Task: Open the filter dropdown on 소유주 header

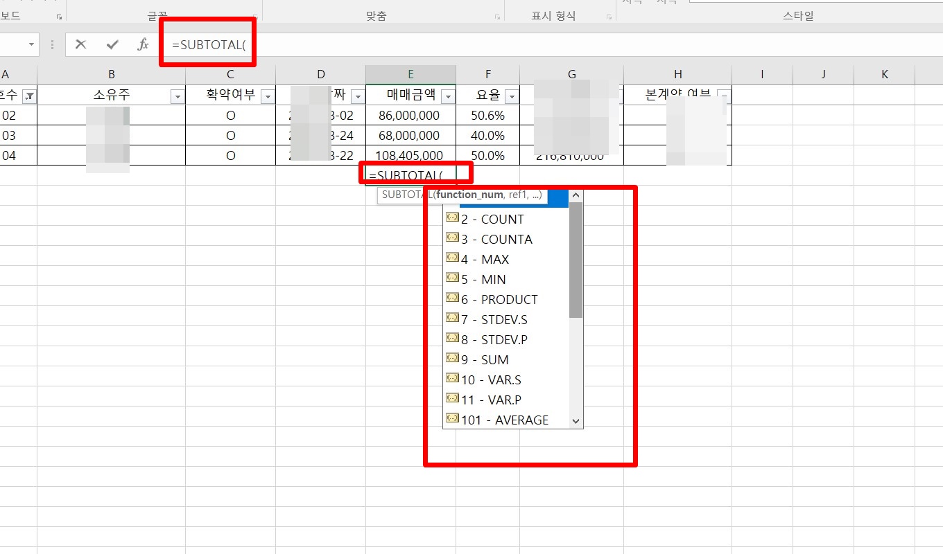Action: click(x=178, y=96)
